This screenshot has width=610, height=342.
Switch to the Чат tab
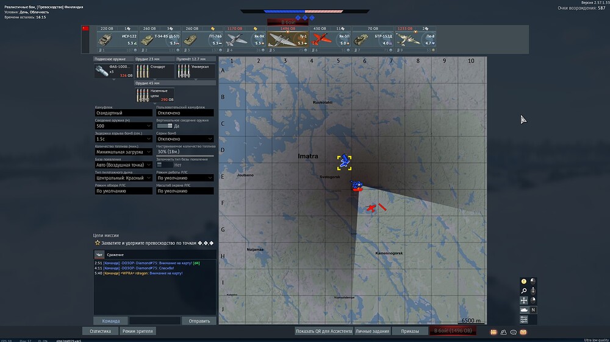point(99,254)
